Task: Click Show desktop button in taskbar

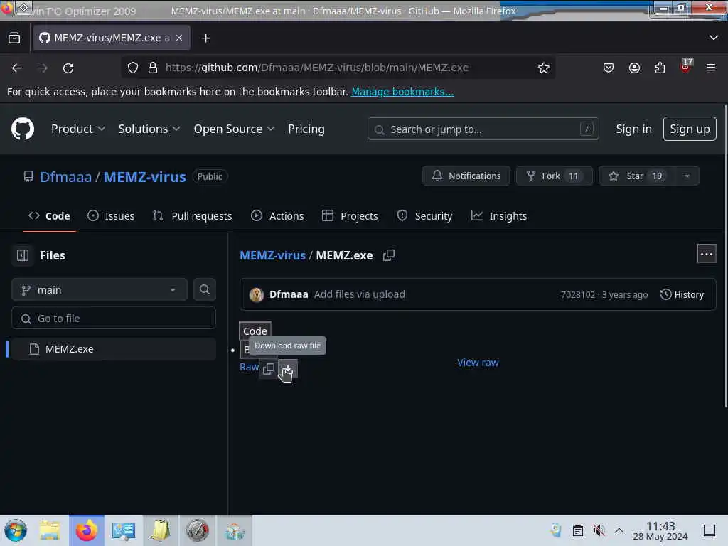Action: click(x=710, y=530)
